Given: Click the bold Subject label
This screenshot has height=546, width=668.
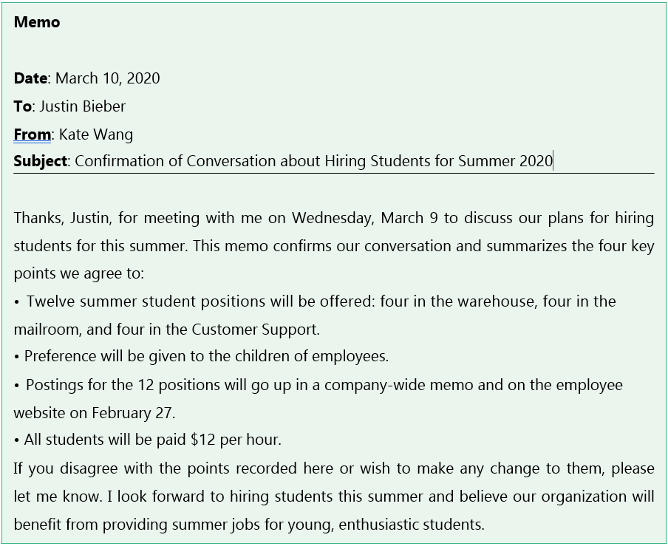Looking at the screenshot, I should (x=41, y=161).
